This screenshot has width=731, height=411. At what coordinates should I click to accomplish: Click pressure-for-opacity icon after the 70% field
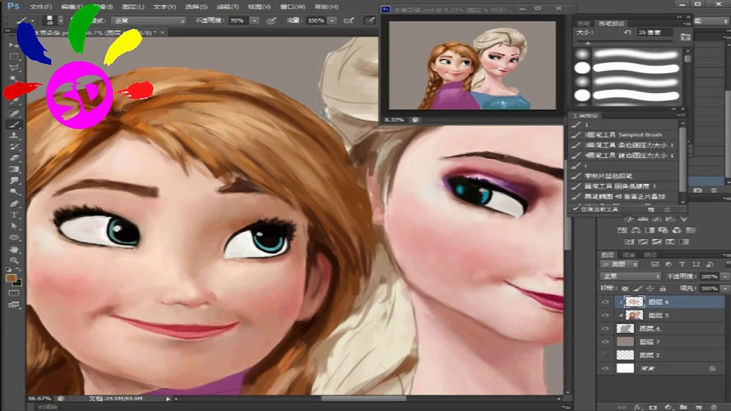(272, 21)
